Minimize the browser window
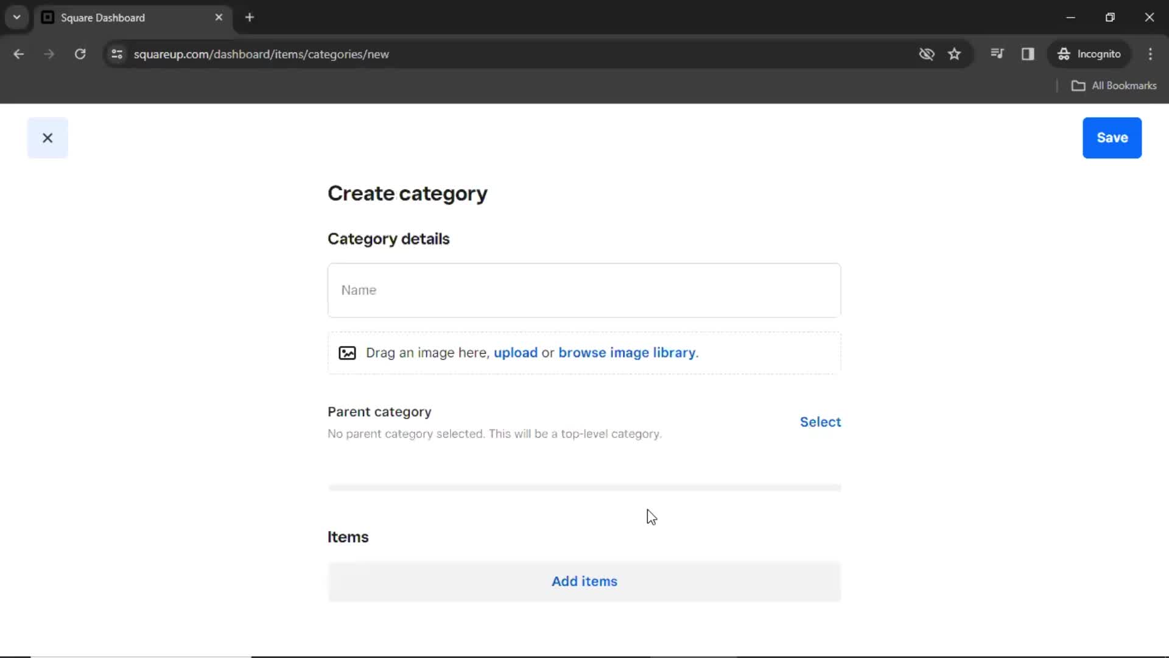 [x=1070, y=18]
